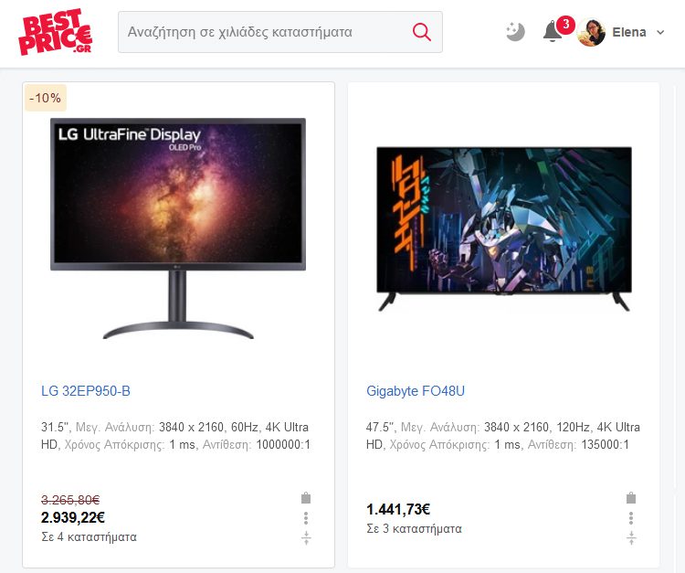
Task: Click the compare icon on the LG 32EP950-B card
Action: [x=306, y=537]
